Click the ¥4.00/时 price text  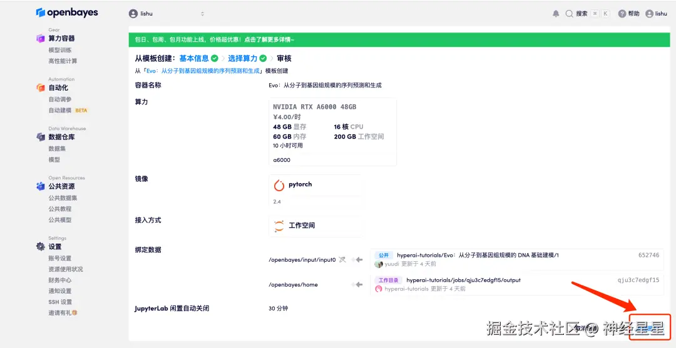[287, 117]
